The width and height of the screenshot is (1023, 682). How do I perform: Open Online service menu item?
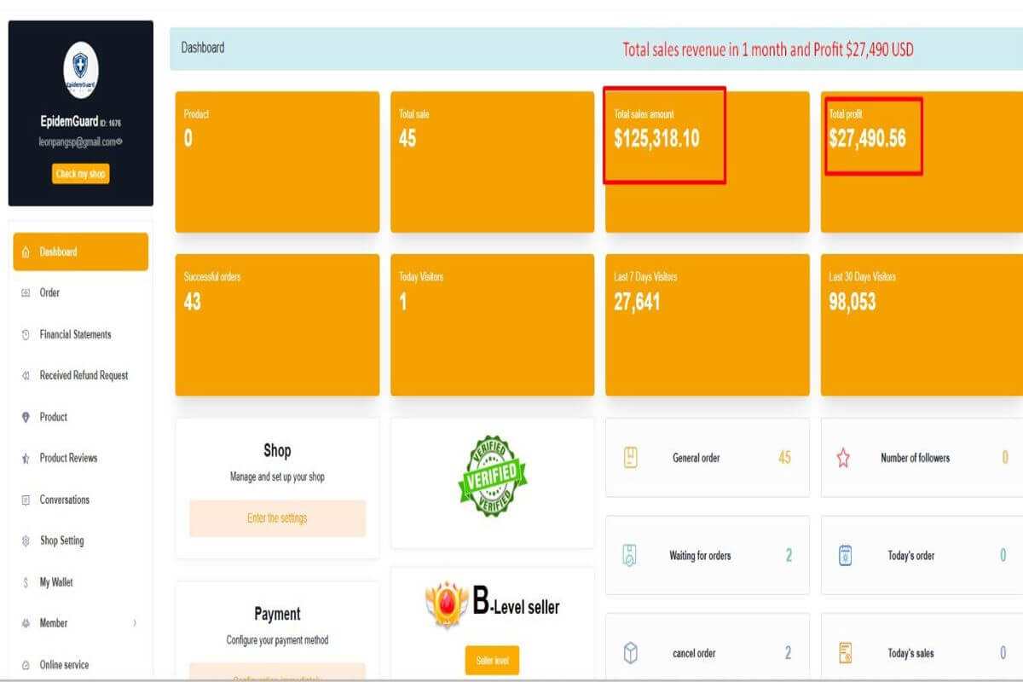click(x=64, y=665)
